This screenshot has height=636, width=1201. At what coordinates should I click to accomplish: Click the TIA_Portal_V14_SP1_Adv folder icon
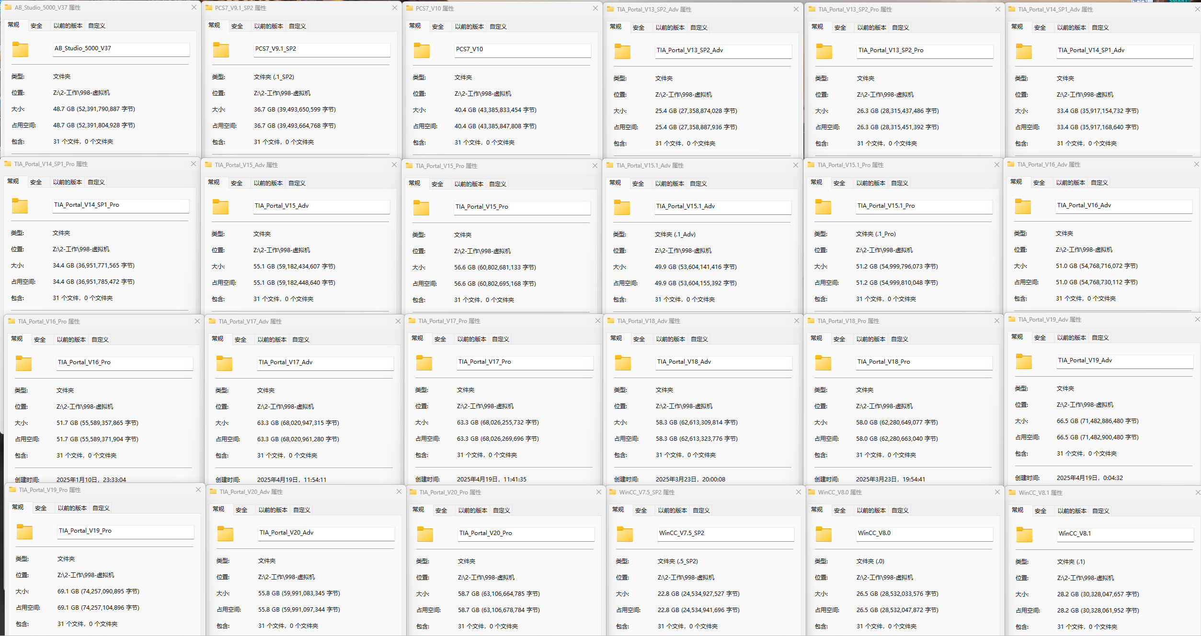pyautogui.click(x=1024, y=51)
